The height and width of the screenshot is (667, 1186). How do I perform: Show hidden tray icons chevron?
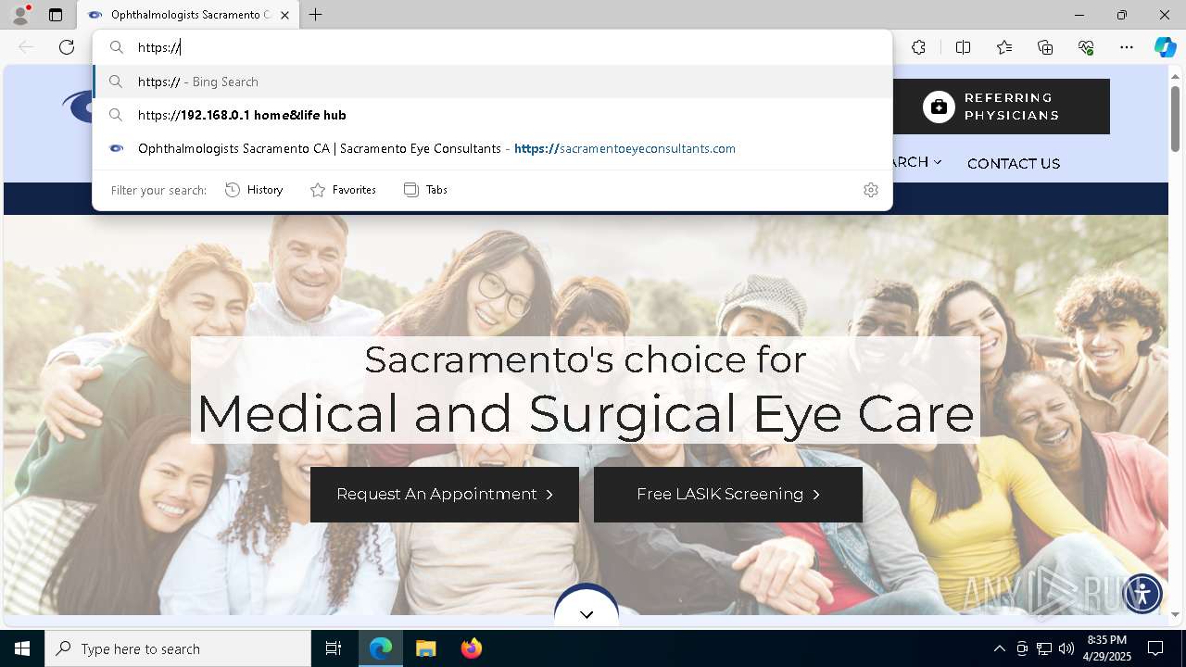point(999,648)
